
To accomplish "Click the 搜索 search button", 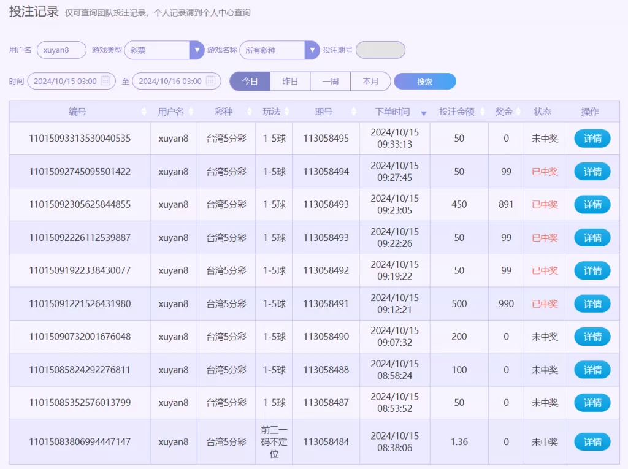I will 425,82.
